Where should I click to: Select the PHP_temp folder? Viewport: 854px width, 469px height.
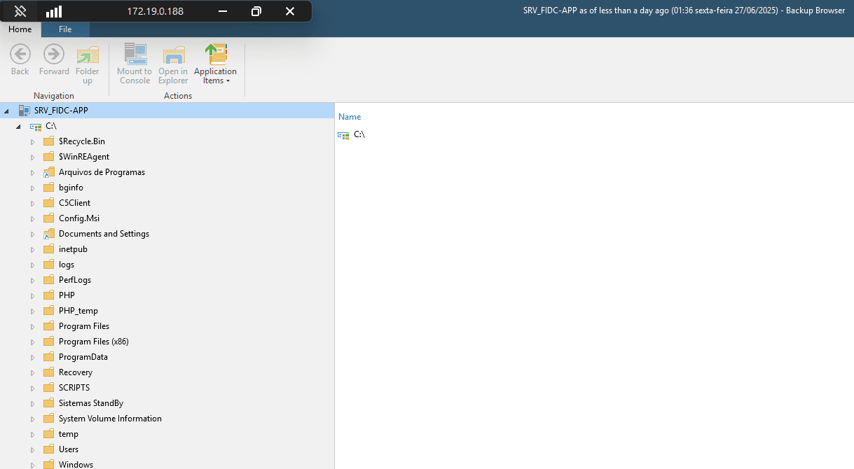[x=78, y=311]
